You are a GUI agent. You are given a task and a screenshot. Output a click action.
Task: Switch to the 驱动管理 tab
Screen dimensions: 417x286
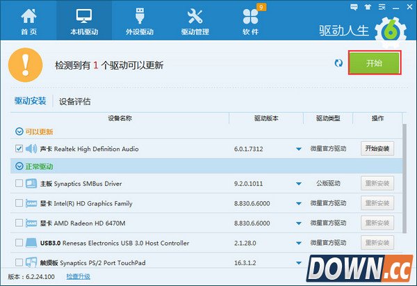195,22
